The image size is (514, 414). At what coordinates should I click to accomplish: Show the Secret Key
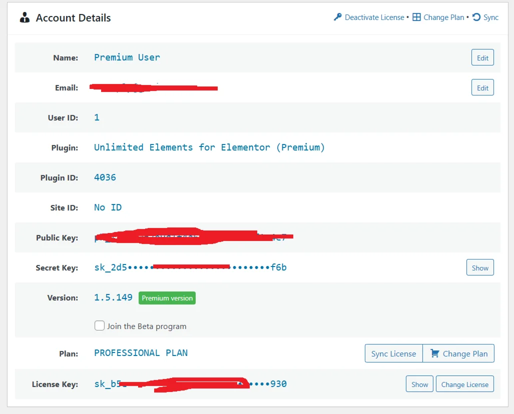coord(480,267)
